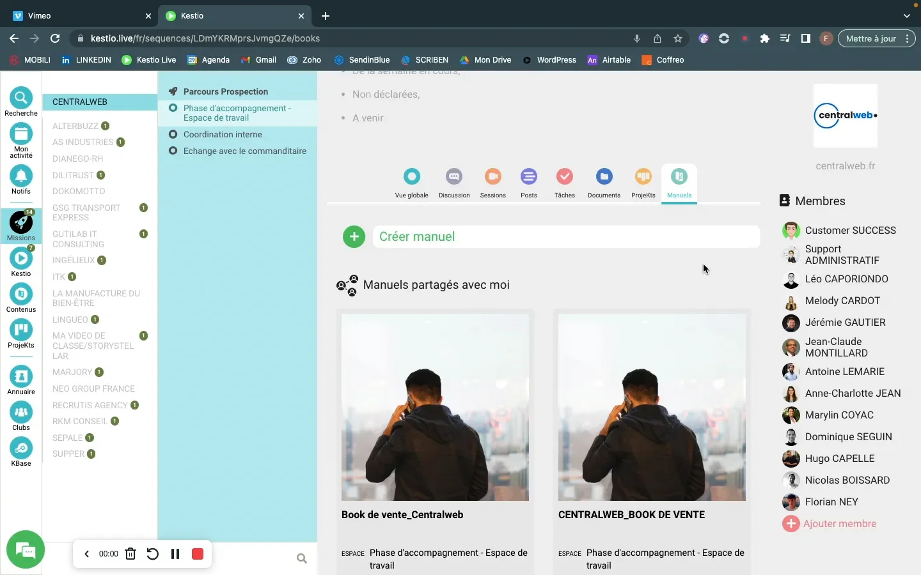Open Notifs bell icon
This screenshot has height=575, width=921.
[x=21, y=176]
